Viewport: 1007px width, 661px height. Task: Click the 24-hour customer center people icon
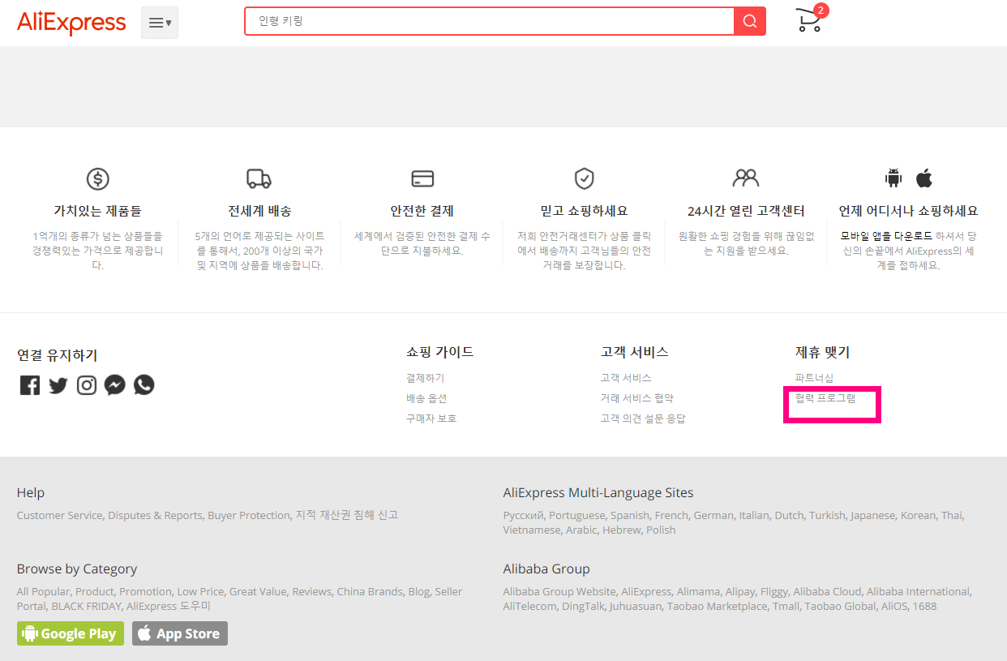tap(745, 178)
